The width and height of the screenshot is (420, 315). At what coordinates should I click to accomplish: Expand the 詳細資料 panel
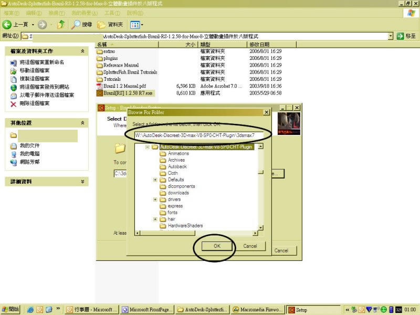tap(82, 181)
